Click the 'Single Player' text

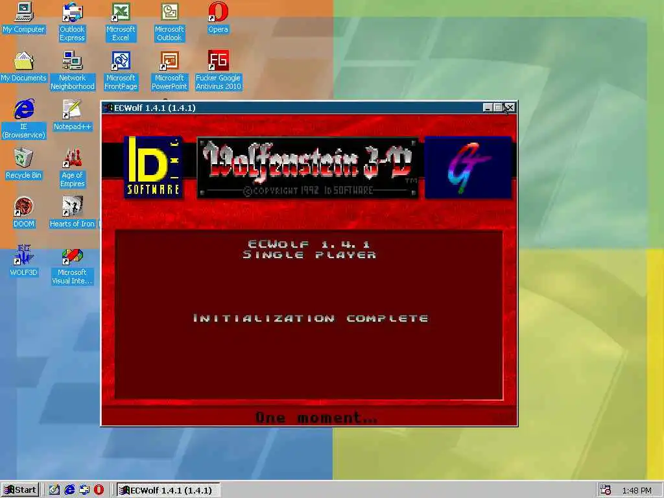tap(309, 254)
